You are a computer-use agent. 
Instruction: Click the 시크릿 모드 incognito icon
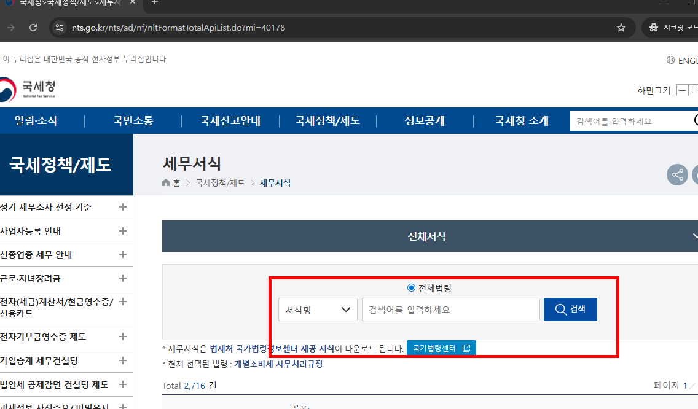coord(653,27)
